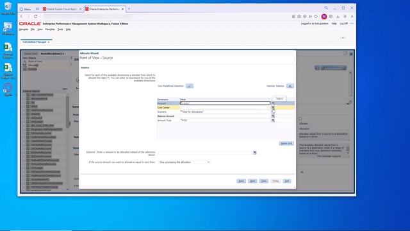Click the Exit button in Allocate Wizard
410x231 pixels.
coord(287,181)
